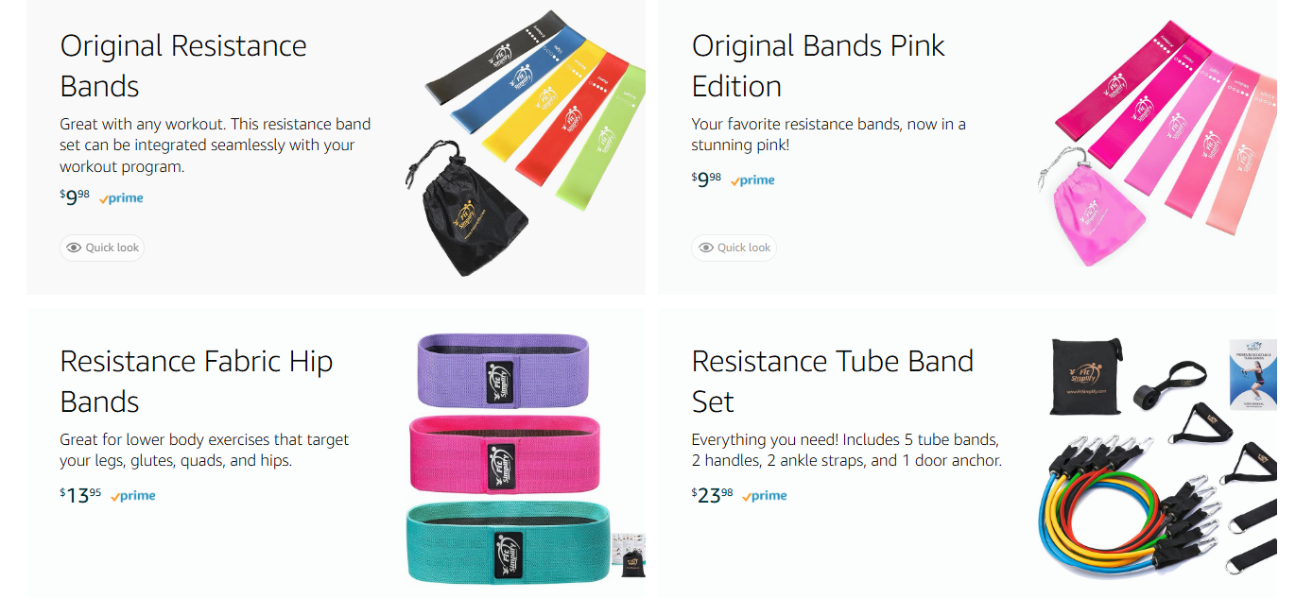Open the multicolor resistance bands product image

click(x=525, y=151)
